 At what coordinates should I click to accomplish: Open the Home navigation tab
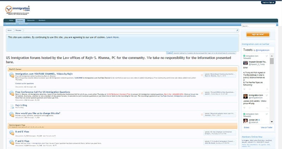pos(11,20)
